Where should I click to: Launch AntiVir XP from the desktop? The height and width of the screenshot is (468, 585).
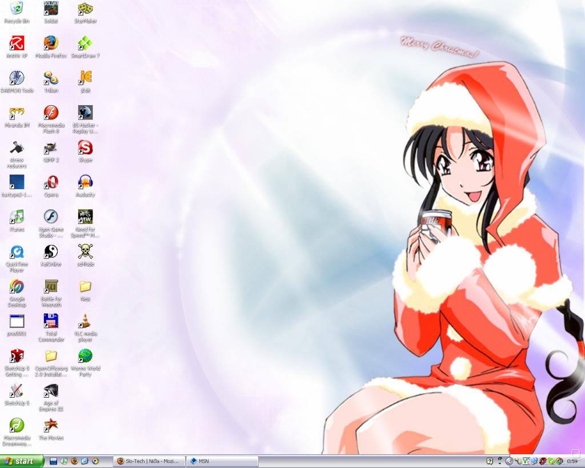click(17, 47)
